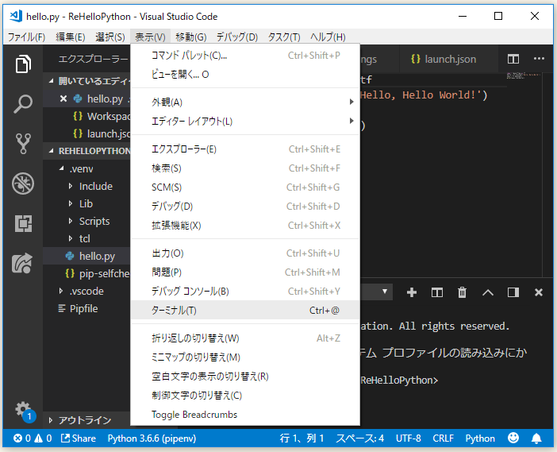Open the Debug view in activity bar
Image resolution: width=557 pixels, height=452 pixels.
(24, 184)
